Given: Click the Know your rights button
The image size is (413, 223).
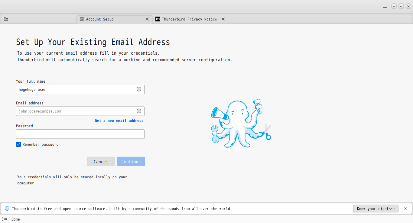Looking at the screenshot, I should pyautogui.click(x=376, y=209).
